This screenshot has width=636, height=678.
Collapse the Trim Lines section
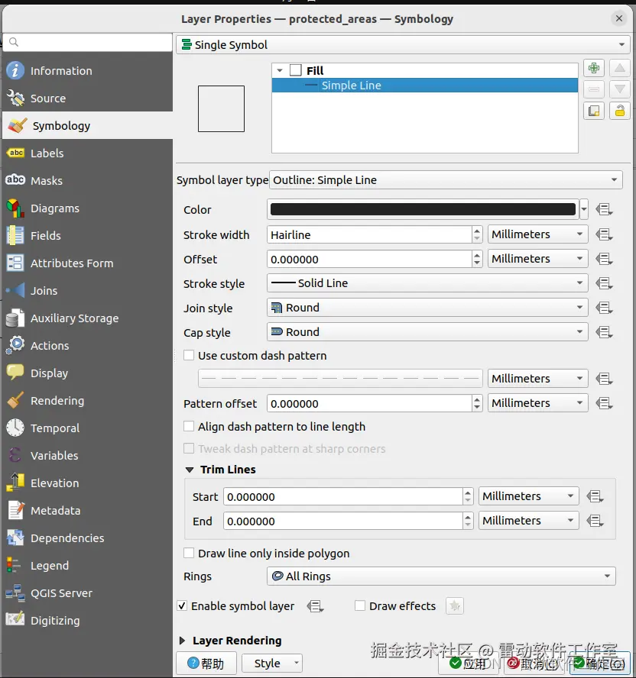coord(190,470)
